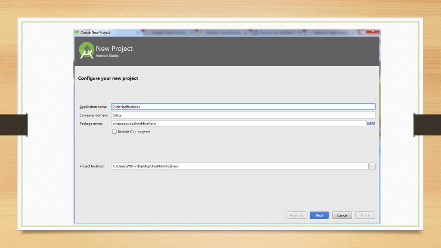Click the "Company domain:" label
This screenshot has height=248, width=441.
click(x=93, y=115)
